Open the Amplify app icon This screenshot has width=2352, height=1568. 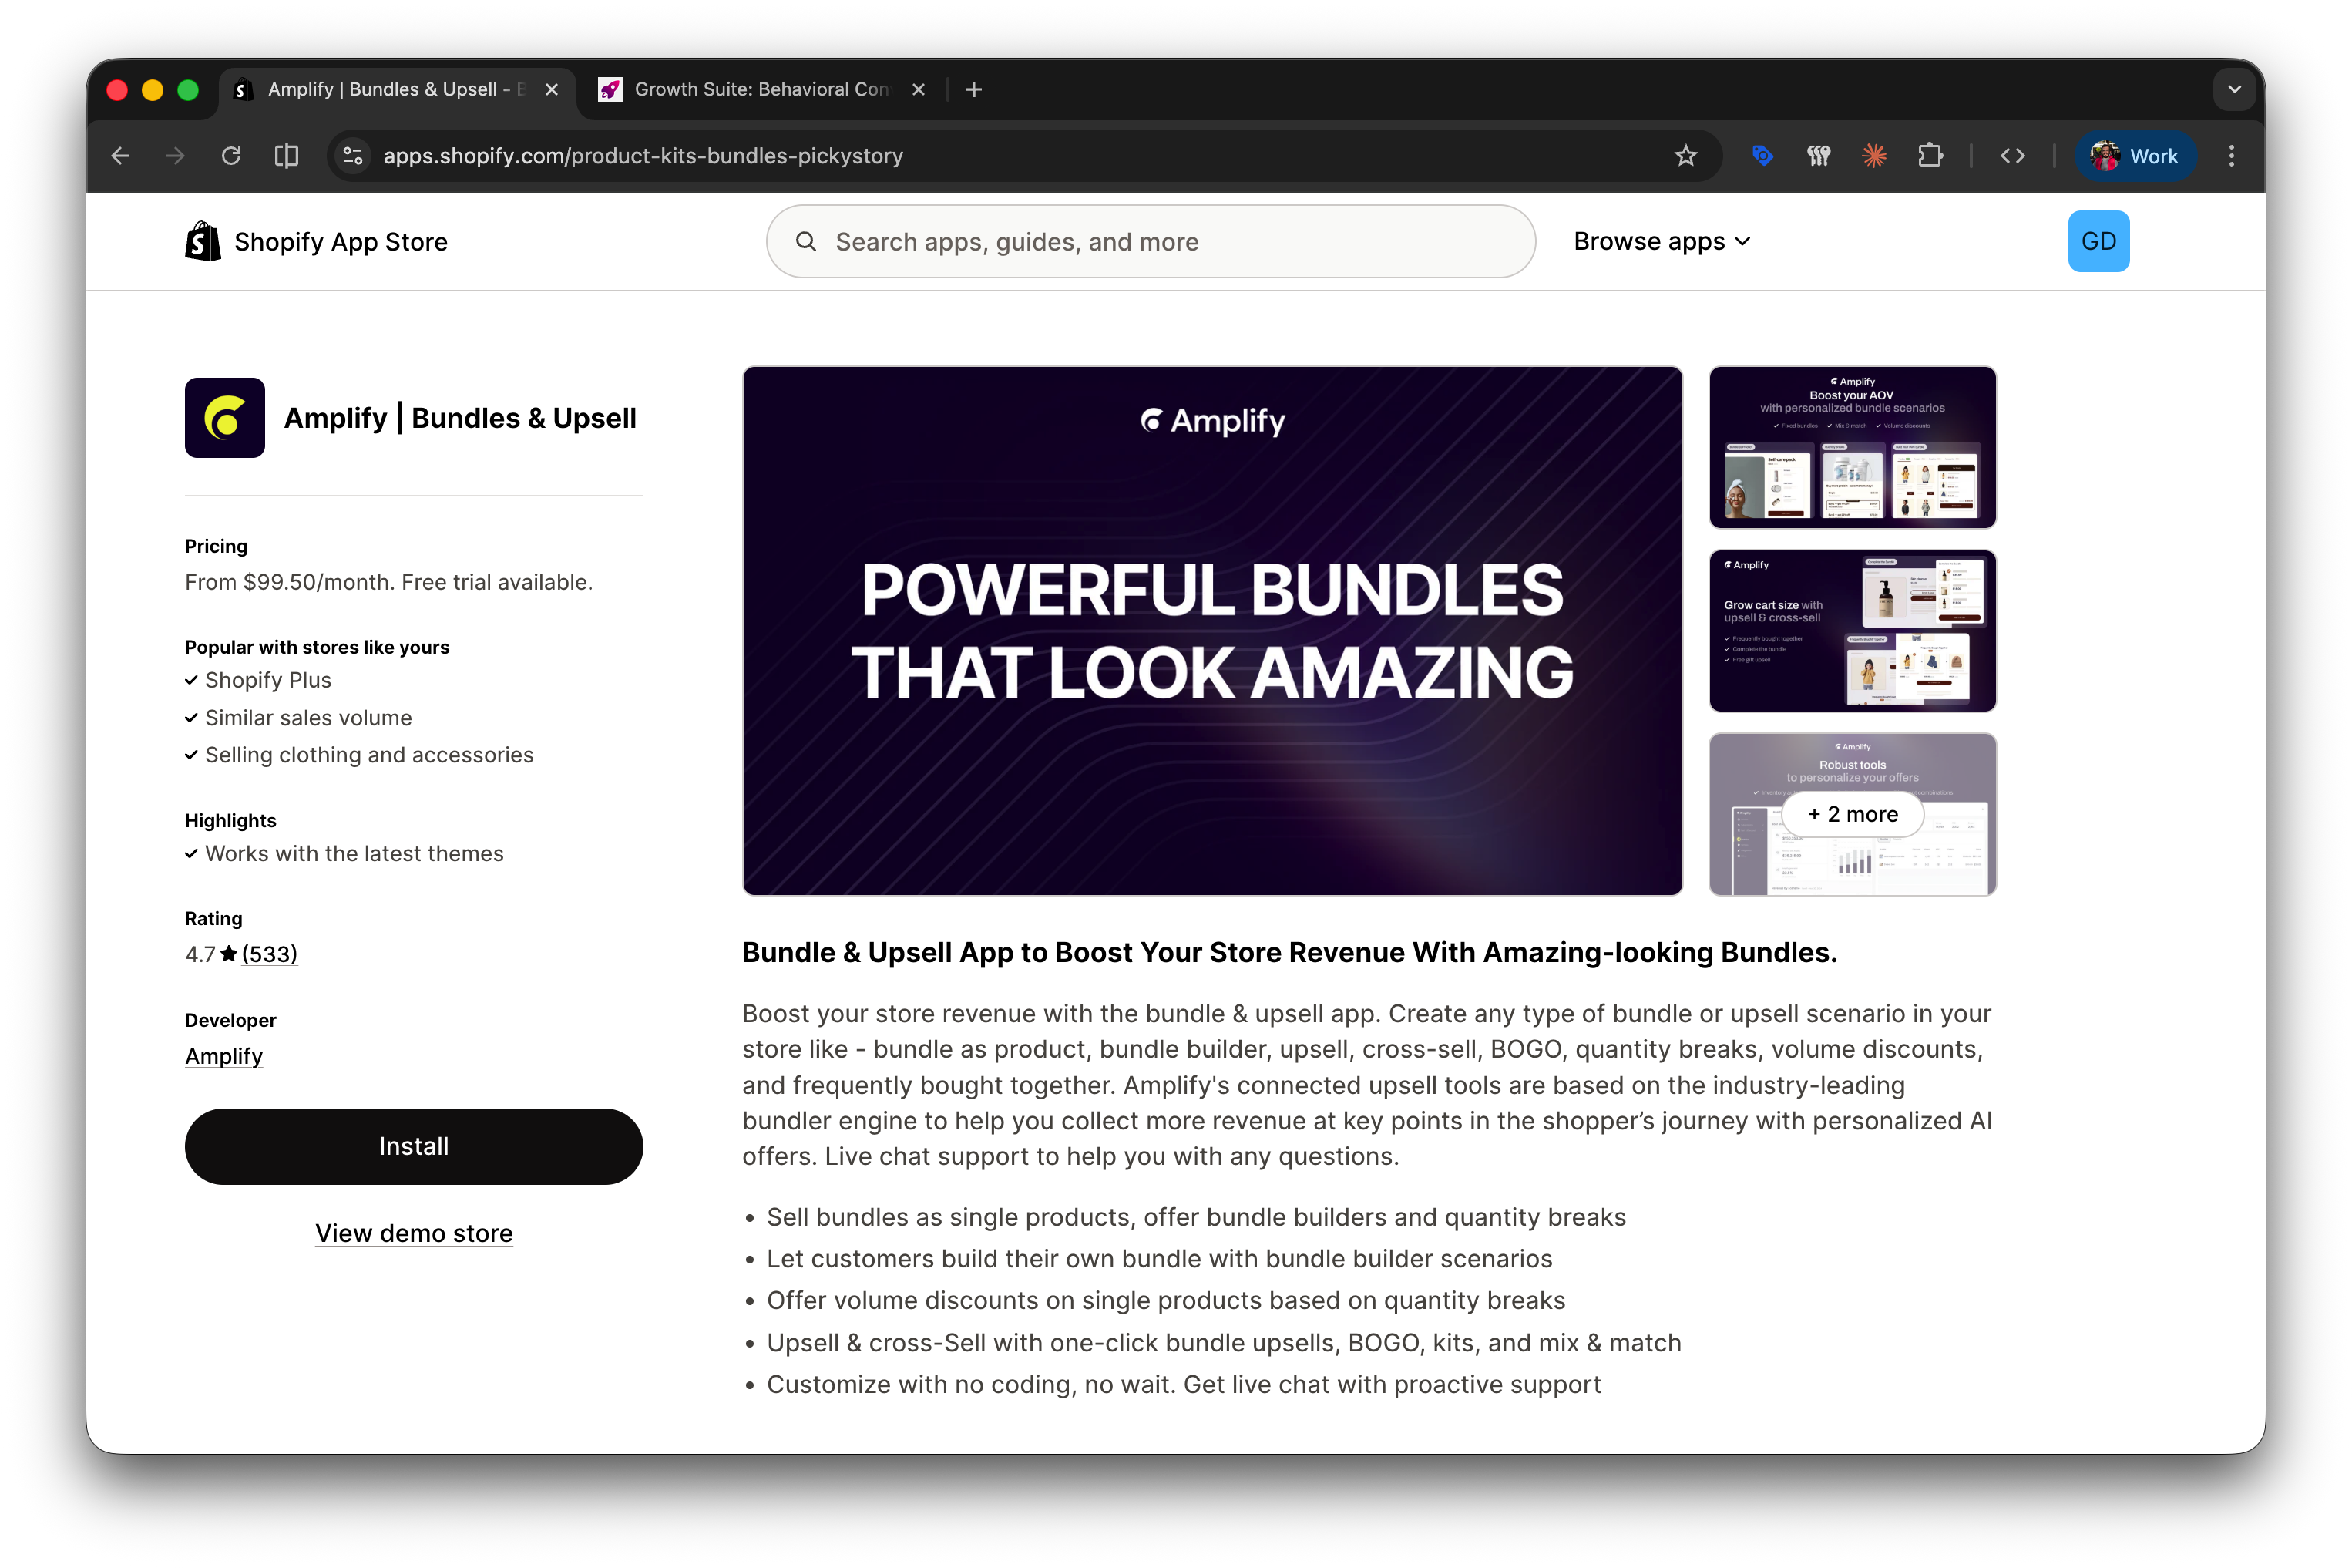224,417
